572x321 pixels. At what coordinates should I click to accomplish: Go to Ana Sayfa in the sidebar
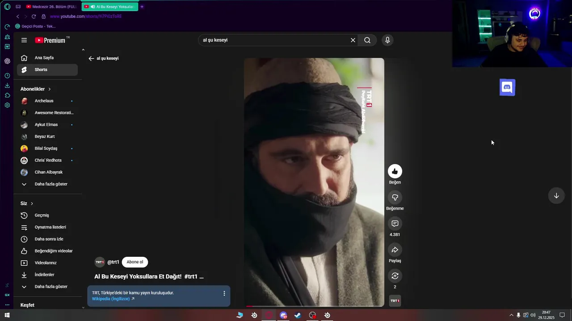[x=47, y=58]
